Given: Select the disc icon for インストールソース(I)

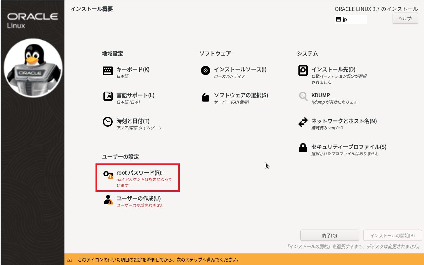Looking at the screenshot, I should pos(206,71).
